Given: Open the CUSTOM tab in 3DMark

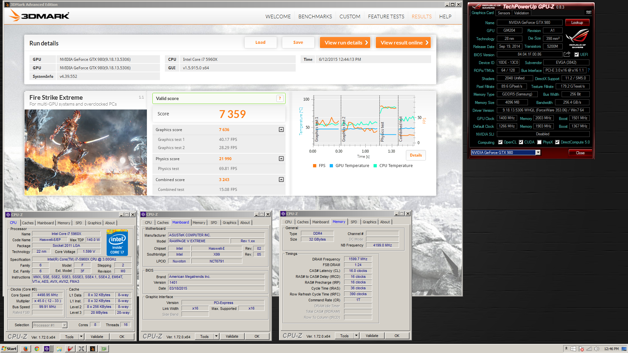Looking at the screenshot, I should (350, 16).
